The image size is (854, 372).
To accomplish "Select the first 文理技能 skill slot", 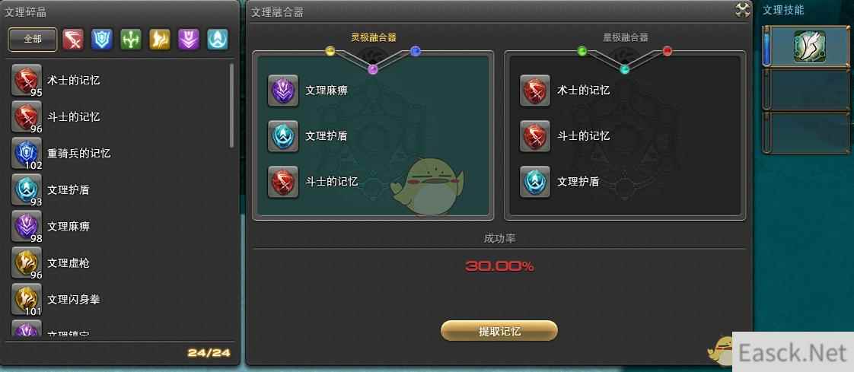I will pos(809,46).
